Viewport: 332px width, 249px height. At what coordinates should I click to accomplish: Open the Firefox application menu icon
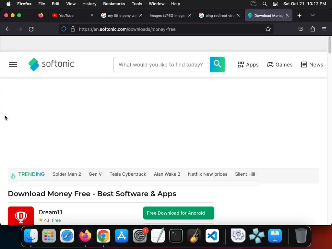(x=324, y=29)
